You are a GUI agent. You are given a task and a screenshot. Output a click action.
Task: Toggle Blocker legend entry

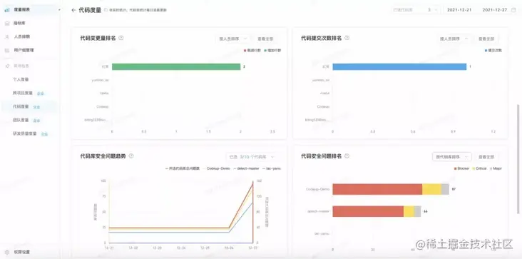coord(461,169)
